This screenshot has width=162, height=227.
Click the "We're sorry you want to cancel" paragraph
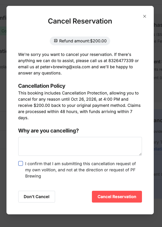pyautogui.click(x=78, y=64)
